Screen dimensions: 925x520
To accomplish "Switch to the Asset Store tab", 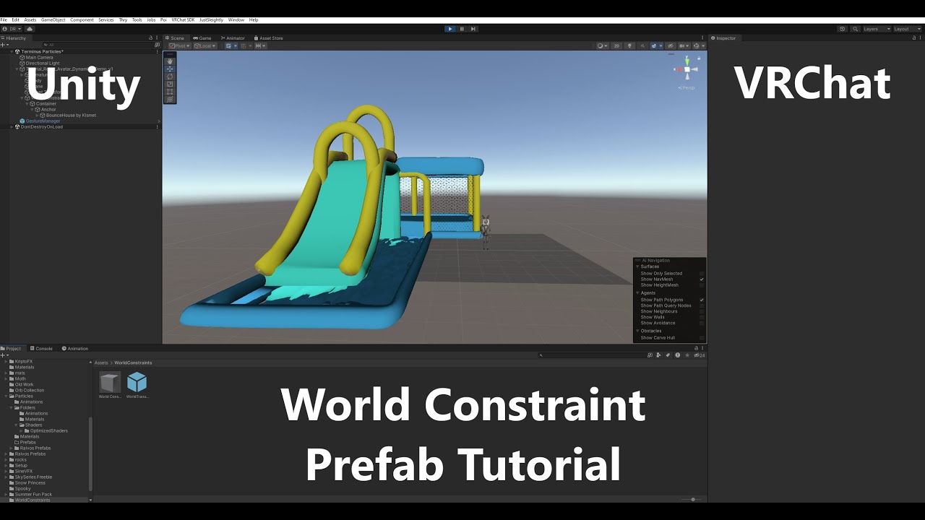I will [268, 38].
